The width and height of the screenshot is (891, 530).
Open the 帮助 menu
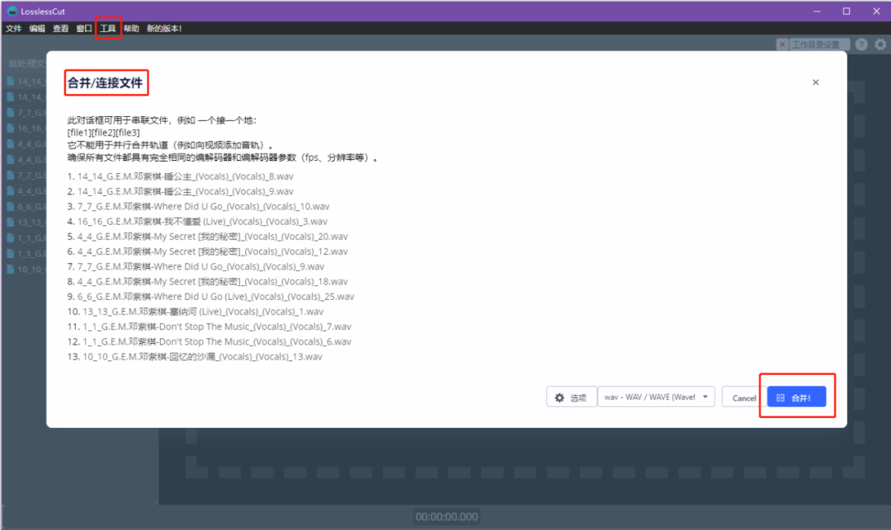(131, 28)
